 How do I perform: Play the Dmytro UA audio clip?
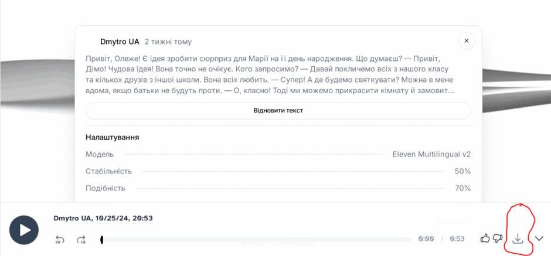[24, 230]
